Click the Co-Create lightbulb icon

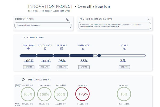coord(45,49)
